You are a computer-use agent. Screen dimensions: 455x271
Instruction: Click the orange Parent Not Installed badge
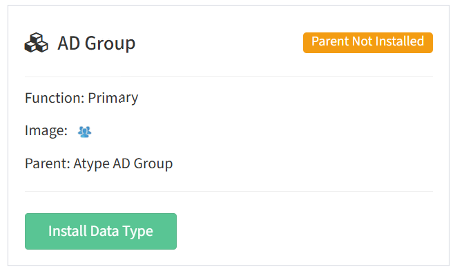click(367, 43)
